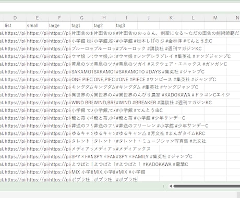Select tag3 cell '#ONE #PIECE'
The image size is (240, 198).
point(126,80)
